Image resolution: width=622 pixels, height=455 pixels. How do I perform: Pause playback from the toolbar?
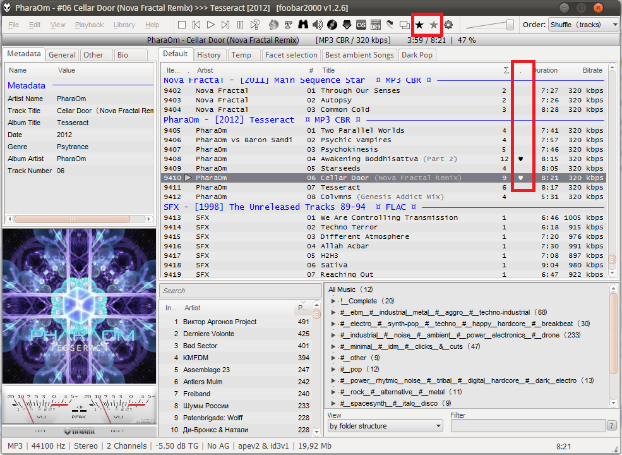240,25
